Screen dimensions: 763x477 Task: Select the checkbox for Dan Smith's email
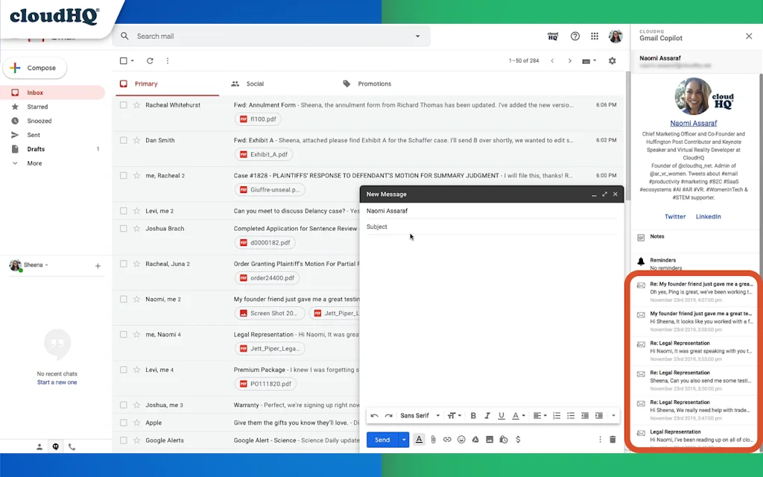pos(123,140)
